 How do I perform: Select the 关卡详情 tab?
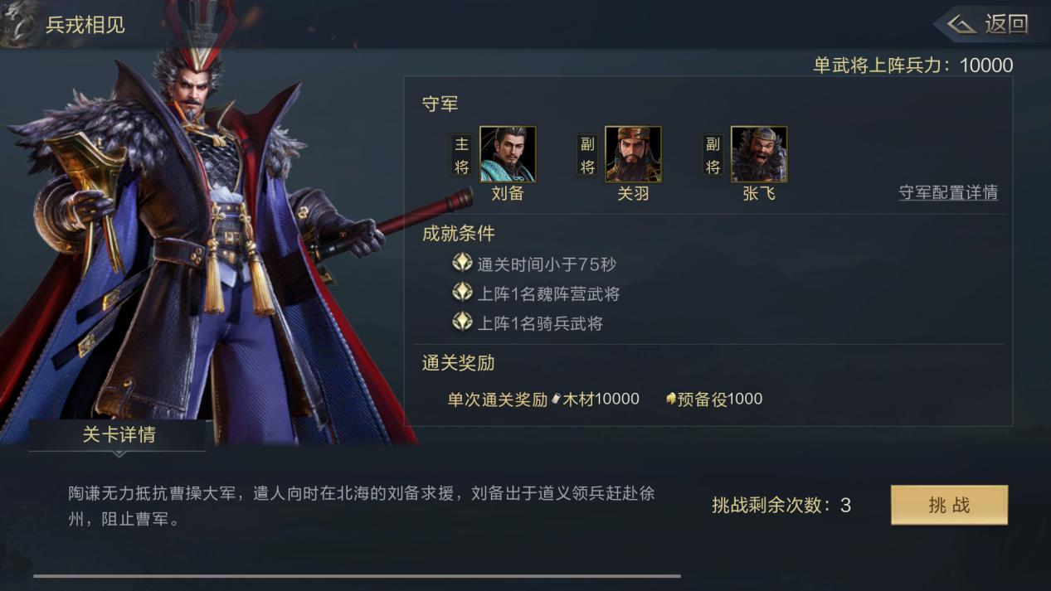(118, 434)
